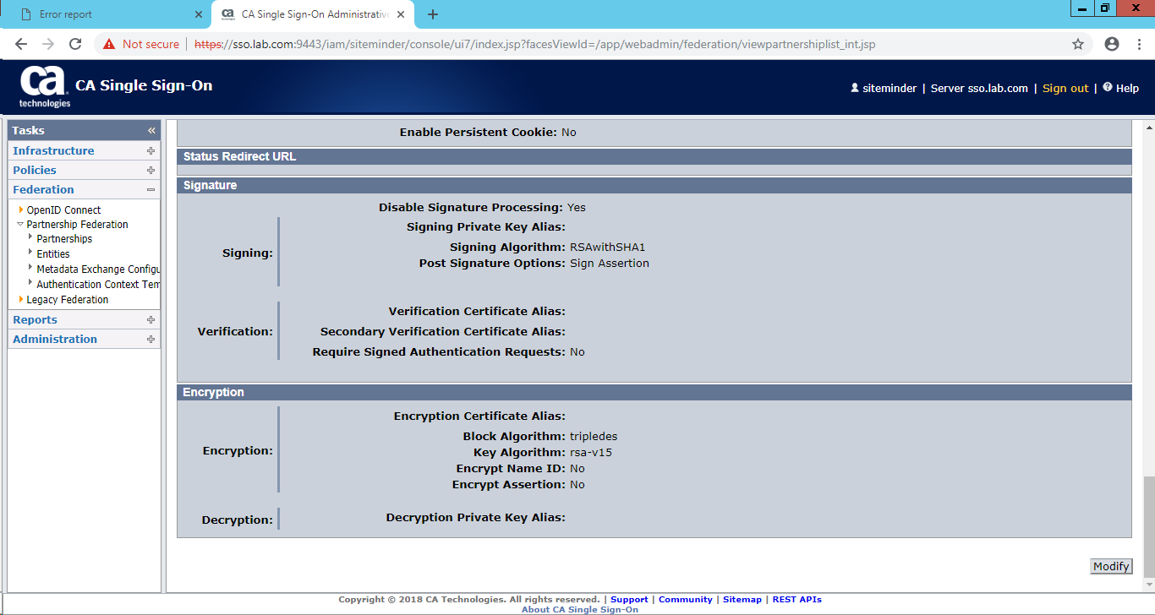Click the Sign out link
This screenshot has width=1155, height=615.
1065,88
